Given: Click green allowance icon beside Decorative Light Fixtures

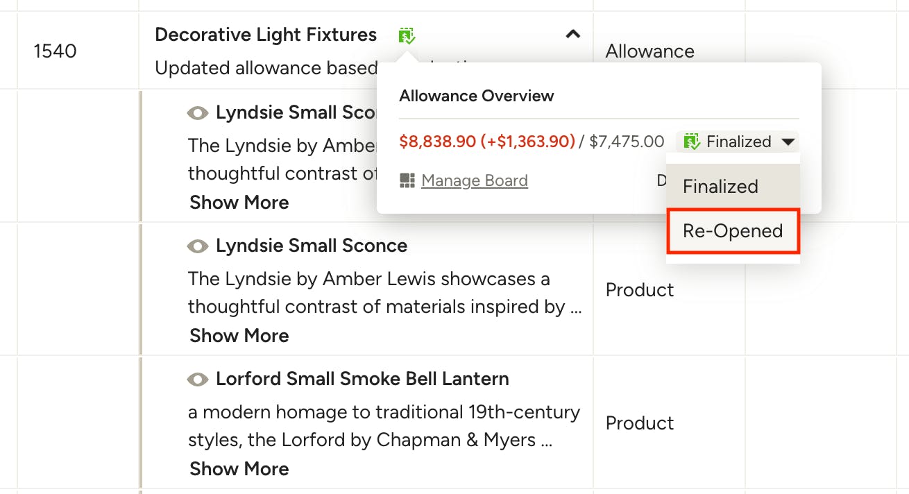Looking at the screenshot, I should (407, 35).
